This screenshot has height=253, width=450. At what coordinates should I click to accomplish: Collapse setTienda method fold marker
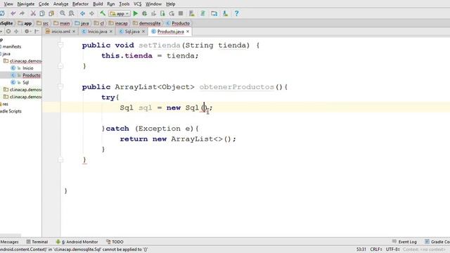click(60, 45)
